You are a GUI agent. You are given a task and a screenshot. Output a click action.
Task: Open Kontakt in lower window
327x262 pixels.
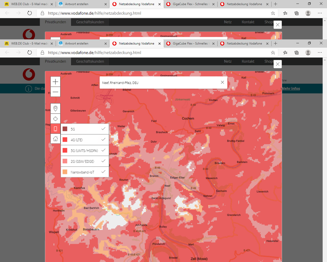point(248,61)
